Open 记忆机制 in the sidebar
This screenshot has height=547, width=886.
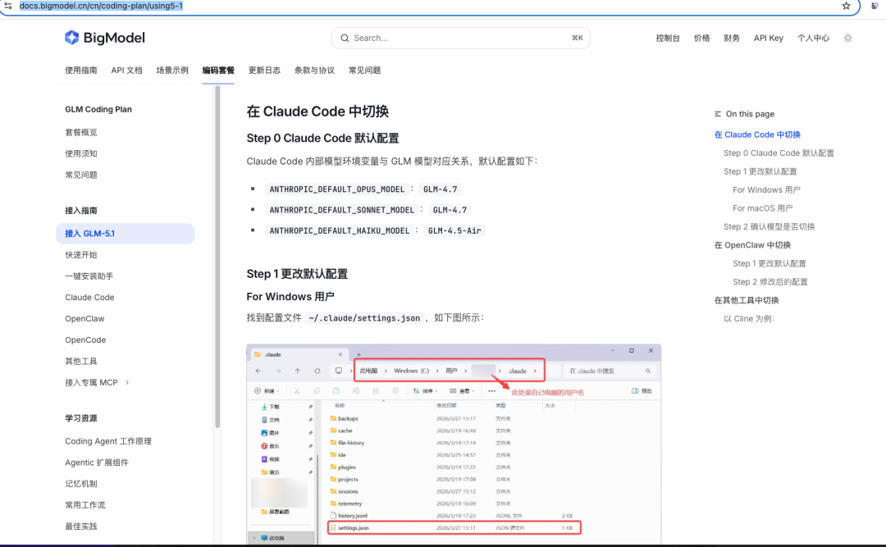(x=80, y=484)
